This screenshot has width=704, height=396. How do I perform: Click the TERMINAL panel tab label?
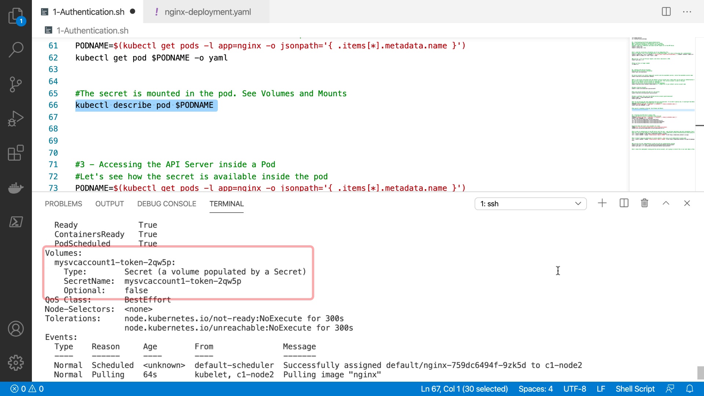226,203
